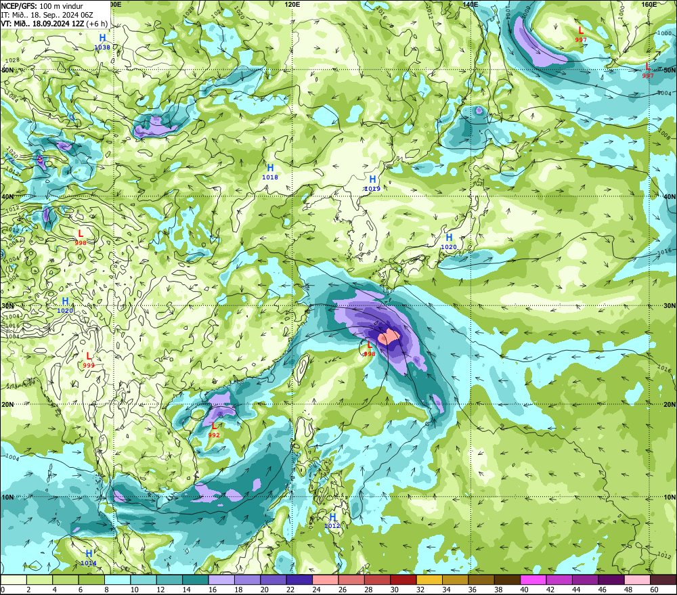The image size is (677, 595).
Task: Click the deep indigo 22–24 legend swatch
Action: coord(299,580)
